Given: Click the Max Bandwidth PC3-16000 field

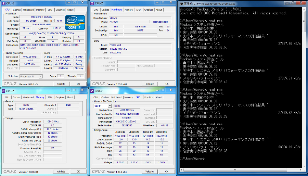Looking at the screenshot, I should [x=127, y=114].
